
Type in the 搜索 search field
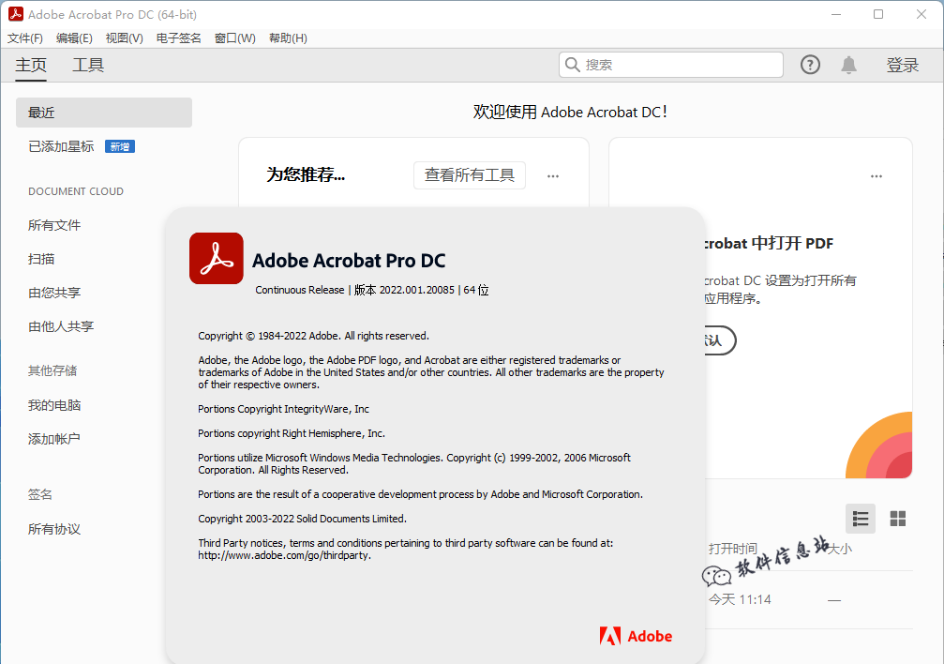point(680,65)
